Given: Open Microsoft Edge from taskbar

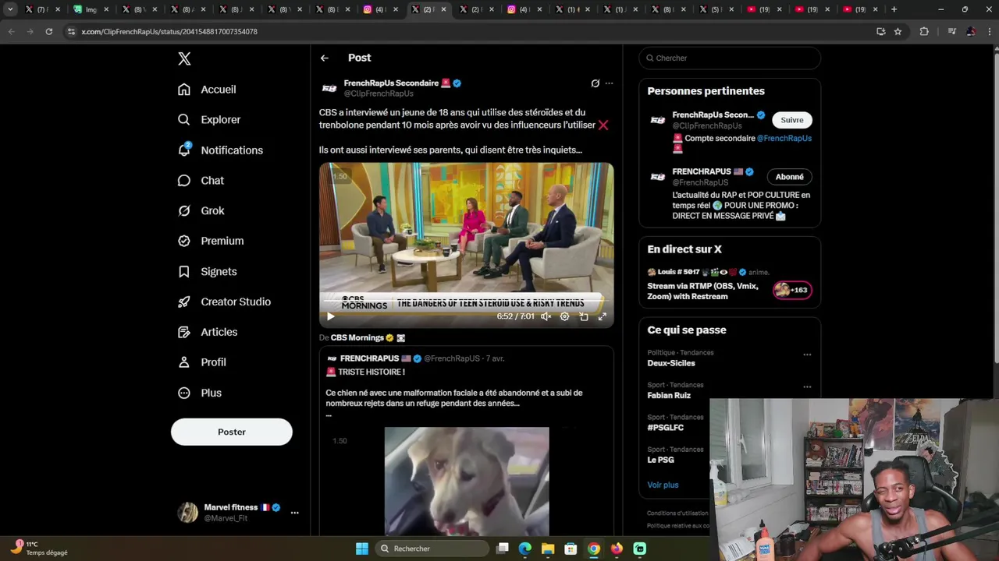Looking at the screenshot, I should coord(525,549).
